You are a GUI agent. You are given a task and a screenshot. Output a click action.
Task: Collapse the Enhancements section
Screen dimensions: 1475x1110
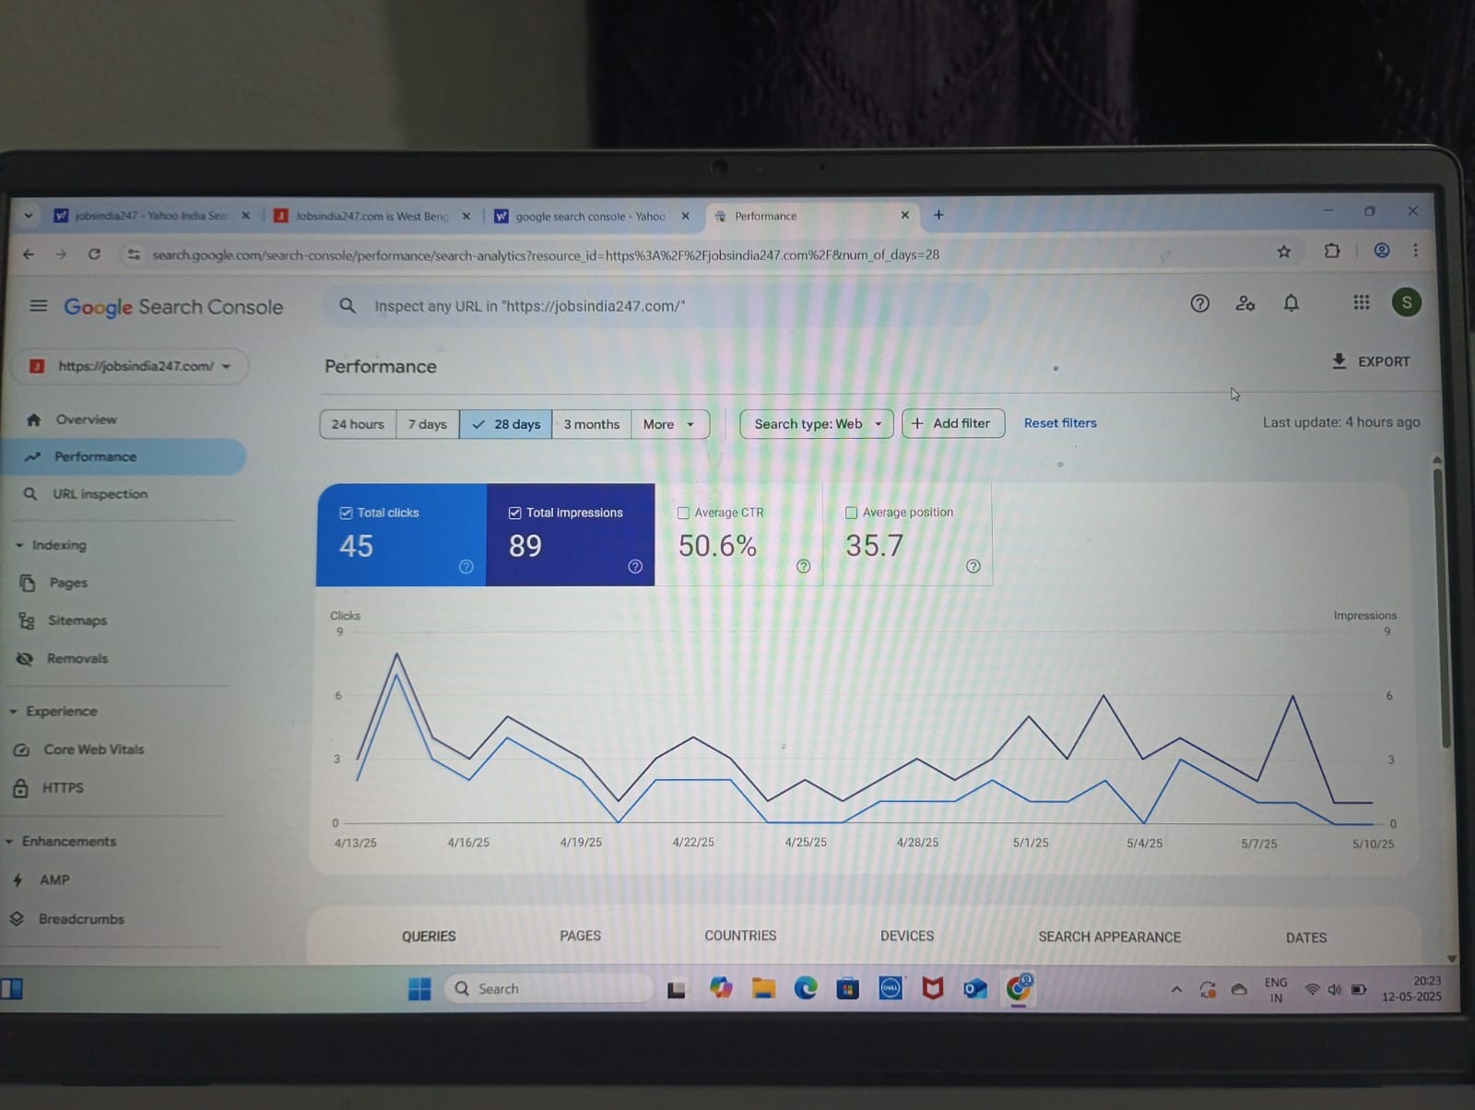pyautogui.click(x=9, y=842)
